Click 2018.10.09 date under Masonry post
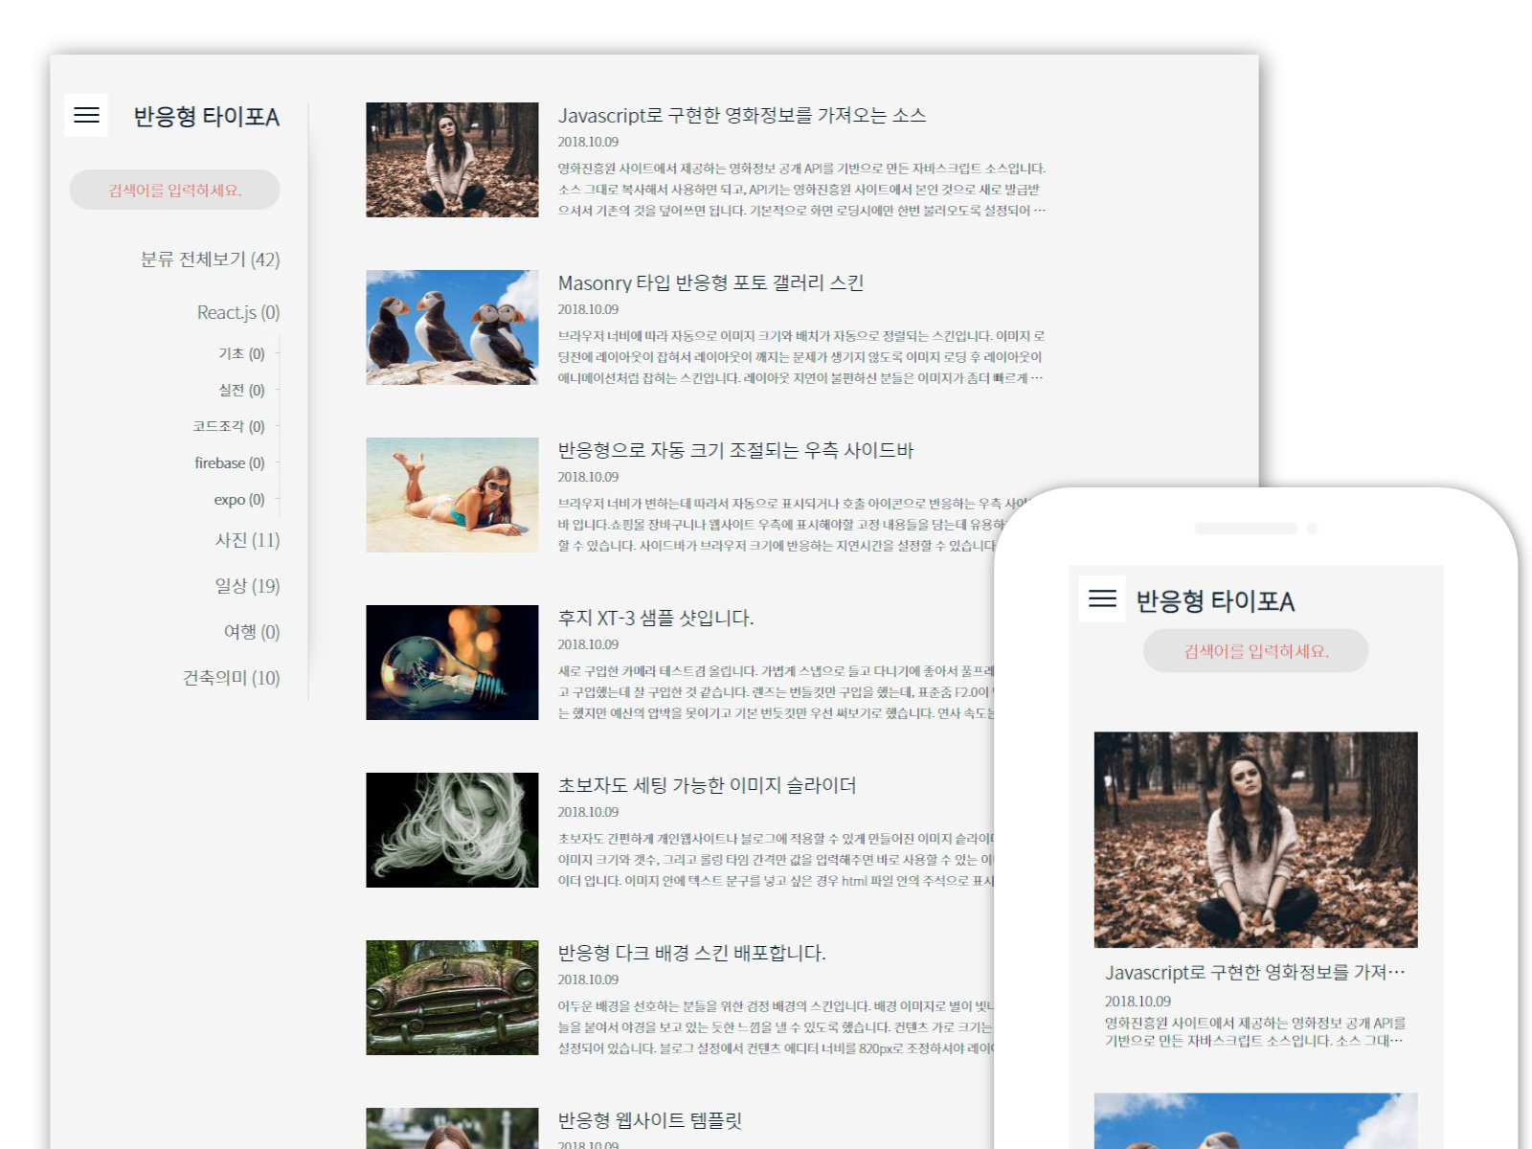Viewport: 1532px width, 1149px height. click(x=588, y=309)
